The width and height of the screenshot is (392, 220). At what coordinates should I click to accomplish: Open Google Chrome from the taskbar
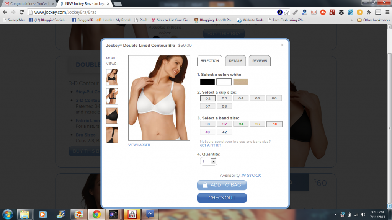coord(96,215)
